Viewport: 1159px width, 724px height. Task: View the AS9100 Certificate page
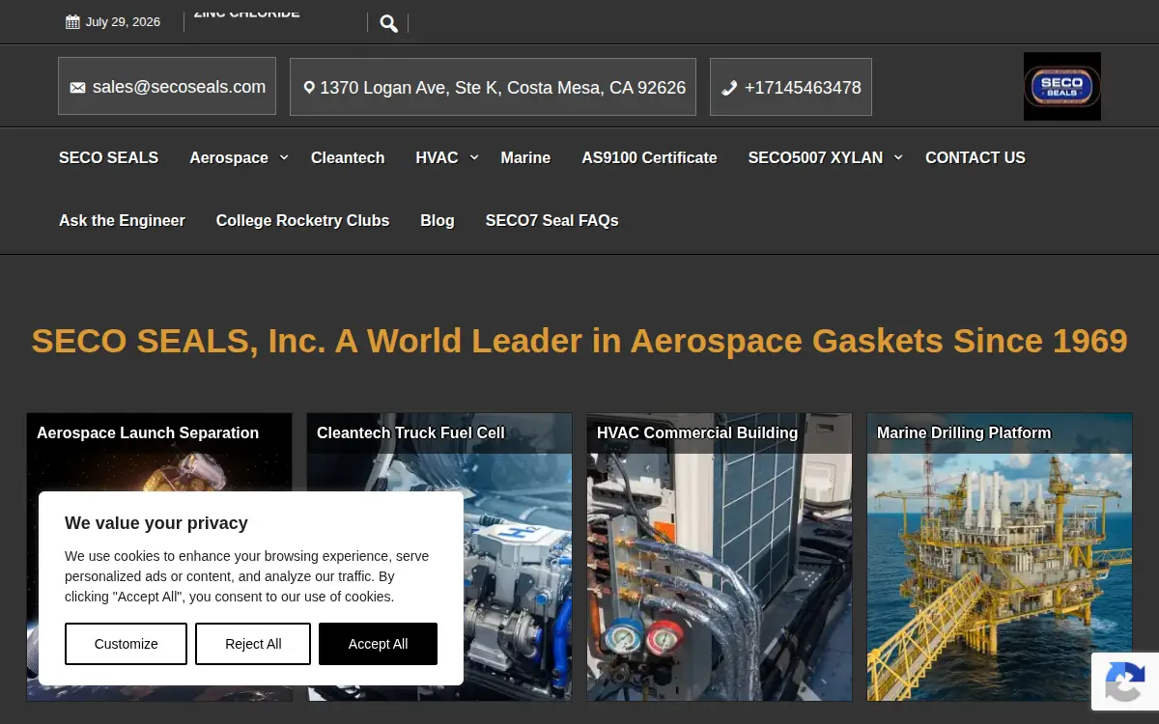tap(649, 157)
